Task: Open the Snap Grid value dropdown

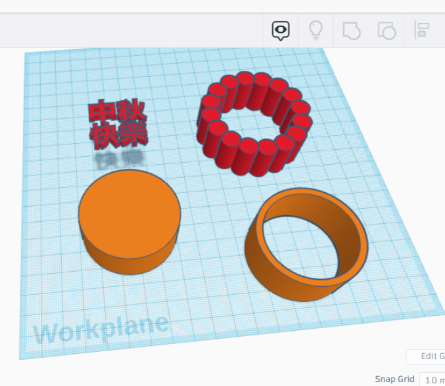Action: click(432, 379)
